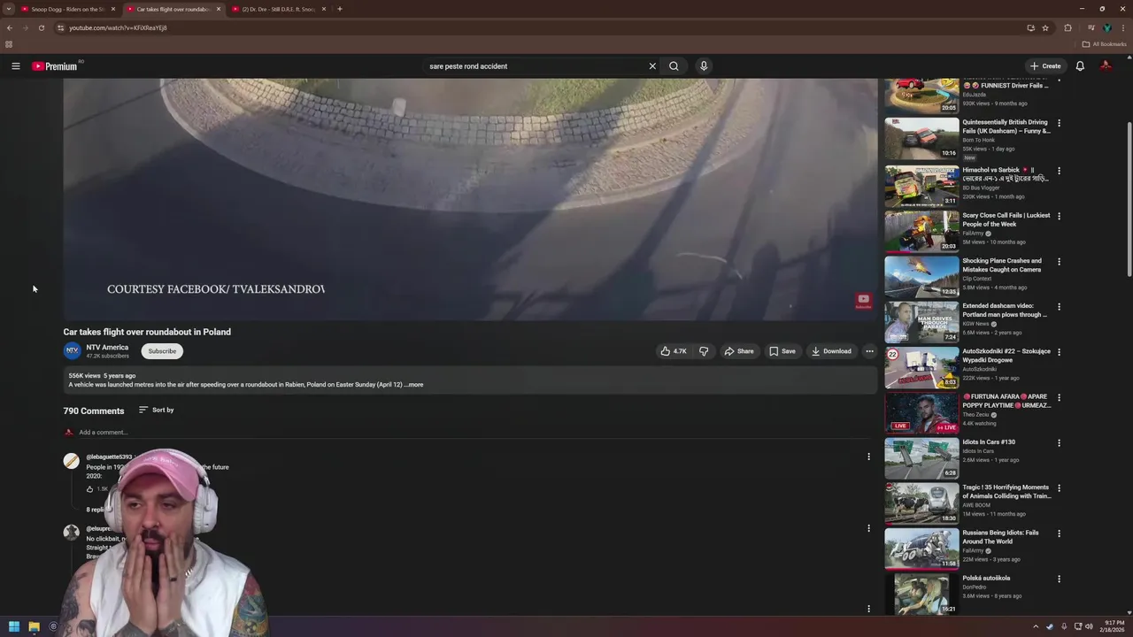This screenshot has width=1133, height=637.
Task: Open the apps grid in bookmarks bar
Action: click(x=9, y=44)
